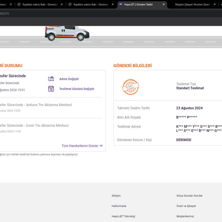Click the Teslimat Gününü Değiştir calendar icon

pos(51,89)
